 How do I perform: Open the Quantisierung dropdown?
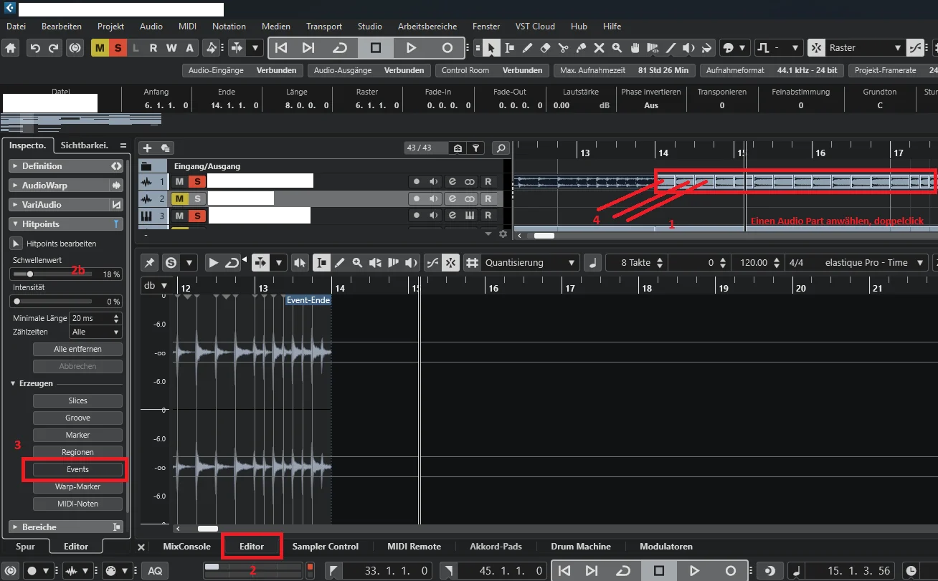[530, 263]
